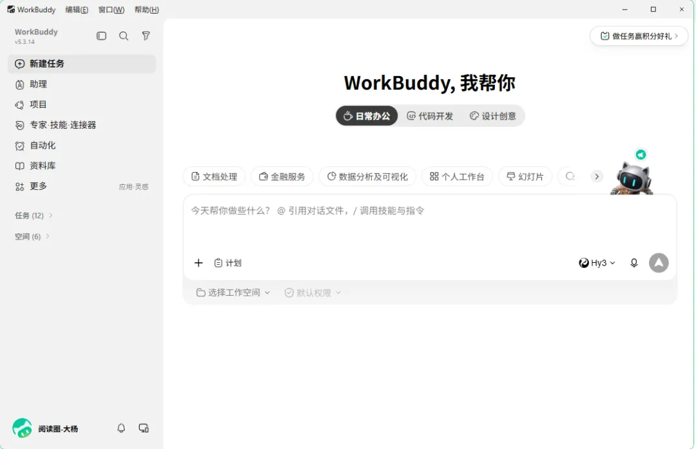696x449 pixels.
Task: Expand the 空间 (6) list
Action: (x=32, y=236)
